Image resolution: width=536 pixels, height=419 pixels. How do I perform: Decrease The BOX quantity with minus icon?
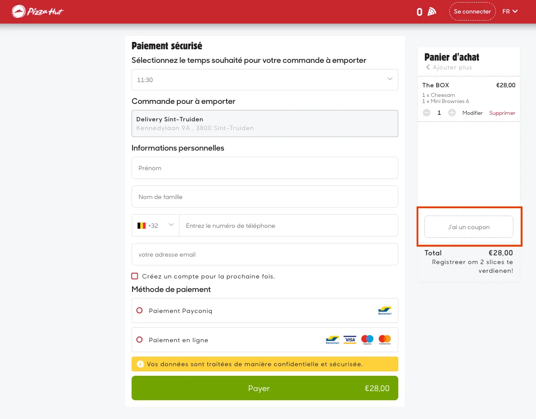(x=427, y=113)
